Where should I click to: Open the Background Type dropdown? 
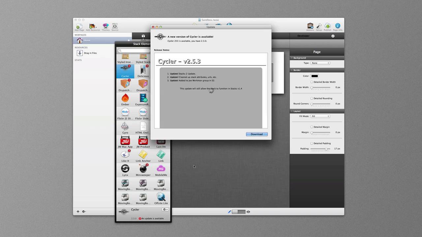(320, 63)
